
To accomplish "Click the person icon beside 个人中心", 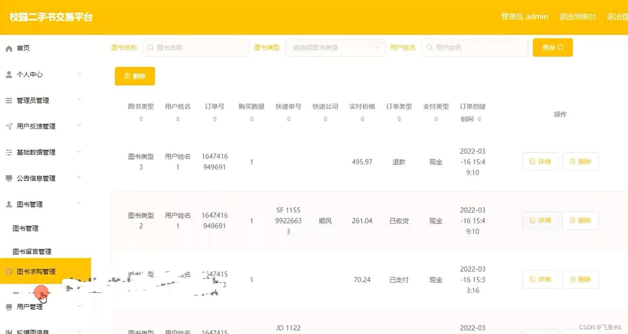I will tap(9, 75).
